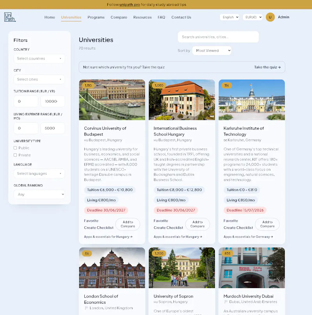Expand the Global Ranking Any dropdown
Screen dimensions: 312x315
coord(39,194)
